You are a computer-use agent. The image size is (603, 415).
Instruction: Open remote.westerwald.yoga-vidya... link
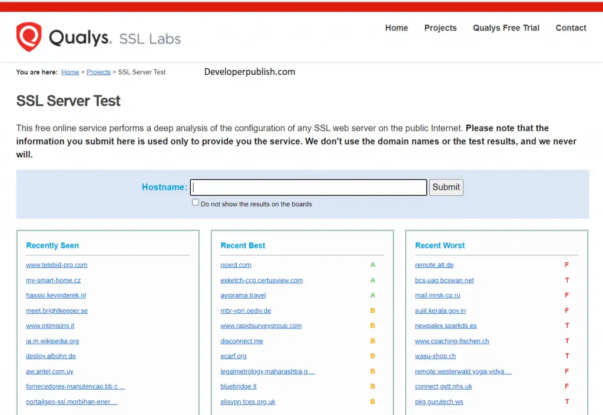tap(463, 372)
